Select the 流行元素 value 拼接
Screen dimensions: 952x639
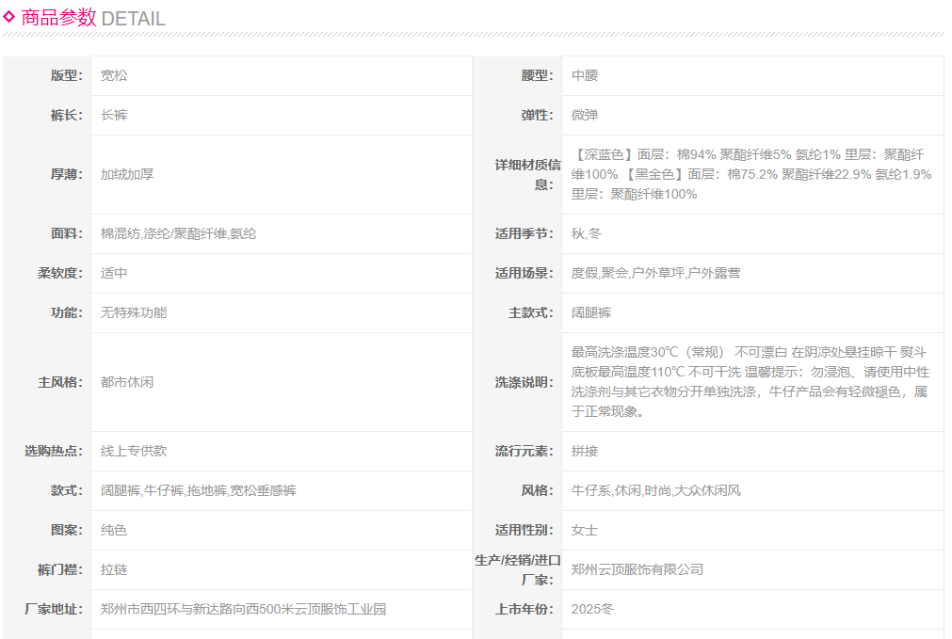pos(585,451)
